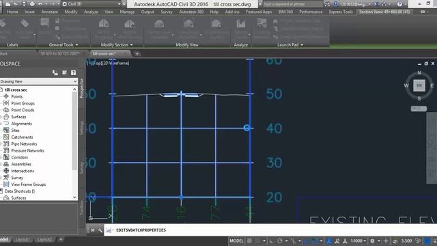
Task: Open the Insert ribbon tab
Action: (x=29, y=12)
